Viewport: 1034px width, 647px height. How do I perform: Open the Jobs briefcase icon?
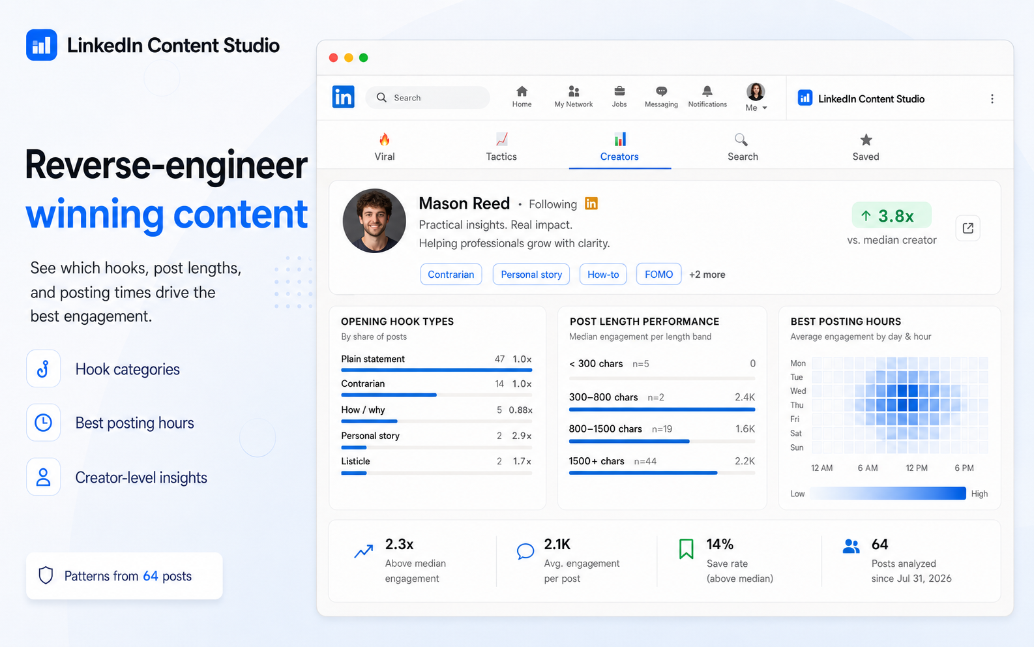pos(619,91)
